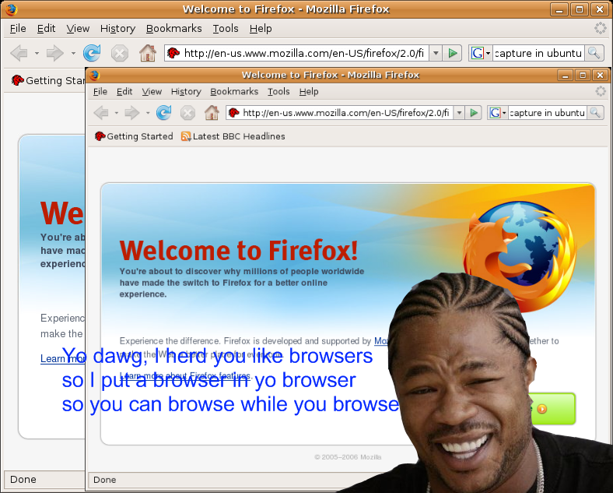Open Forward history dropdown in front window

click(148, 113)
